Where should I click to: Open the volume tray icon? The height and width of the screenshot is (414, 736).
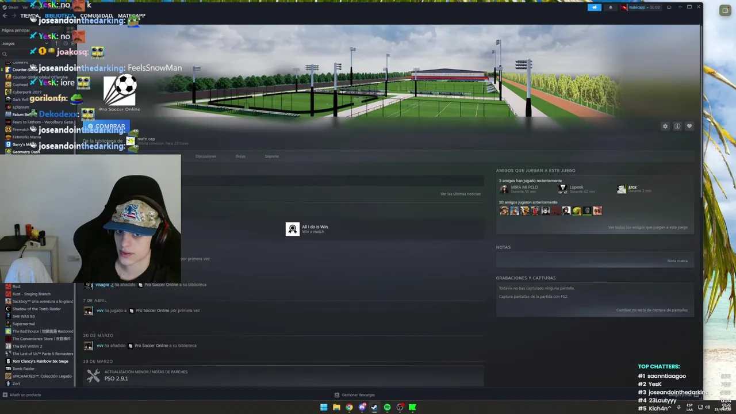pos(707,407)
